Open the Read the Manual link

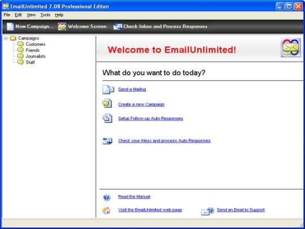(x=134, y=197)
